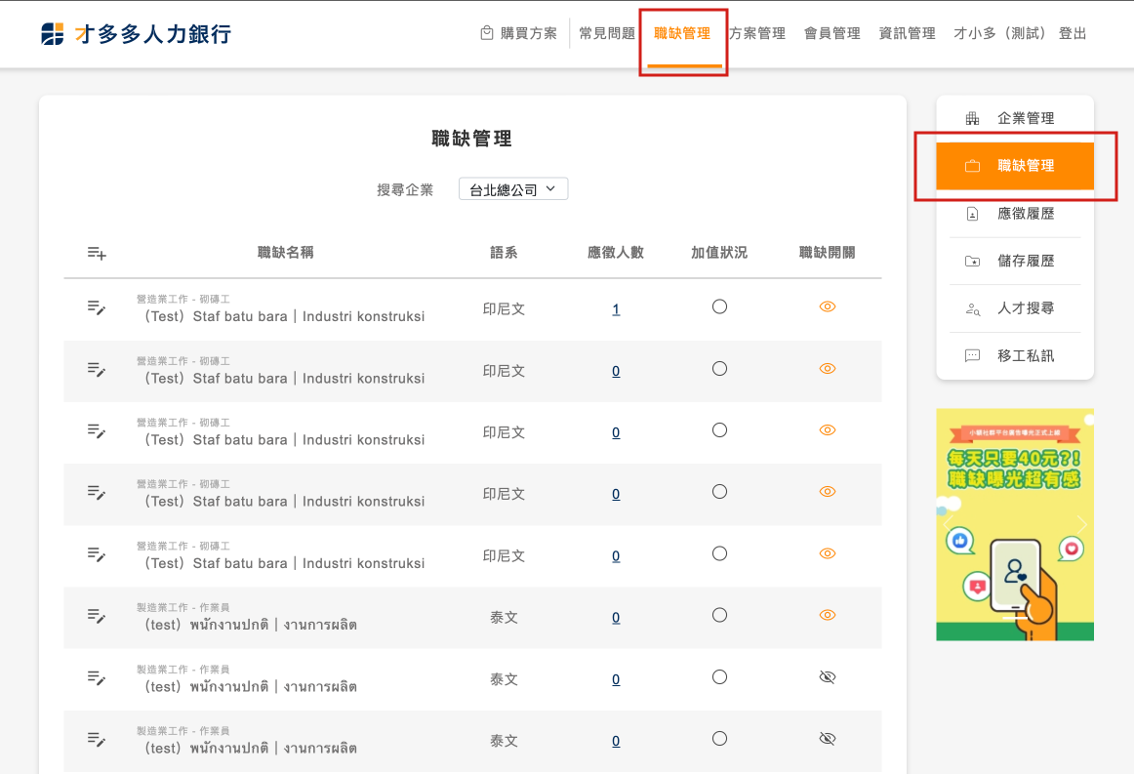Click the chat bubble icon for 移工私訊
1135x774 pixels.
point(972,356)
